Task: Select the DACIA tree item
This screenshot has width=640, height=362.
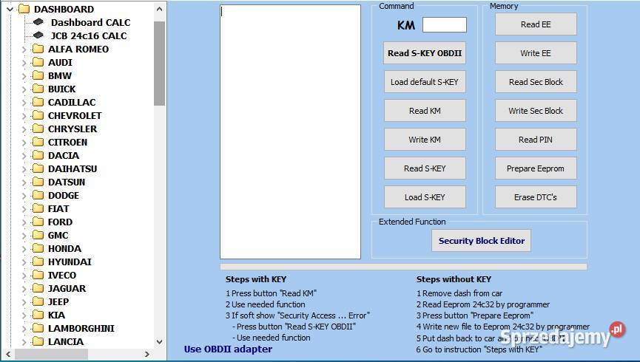Action: 64,155
